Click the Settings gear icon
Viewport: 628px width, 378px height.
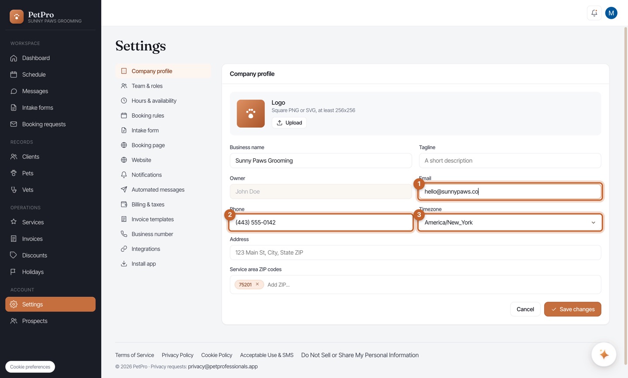click(14, 304)
